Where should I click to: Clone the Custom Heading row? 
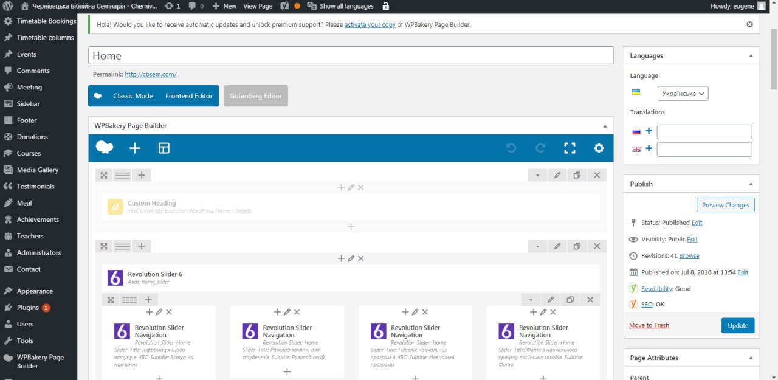pyautogui.click(x=577, y=175)
